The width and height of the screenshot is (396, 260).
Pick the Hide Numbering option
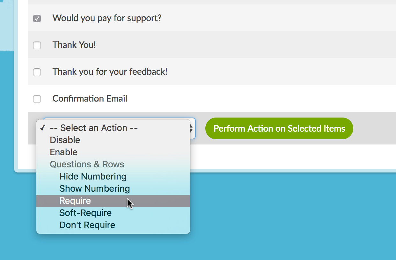click(x=93, y=177)
